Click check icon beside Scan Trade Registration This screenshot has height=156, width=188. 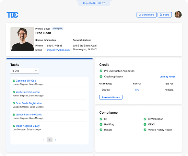tap(14, 103)
